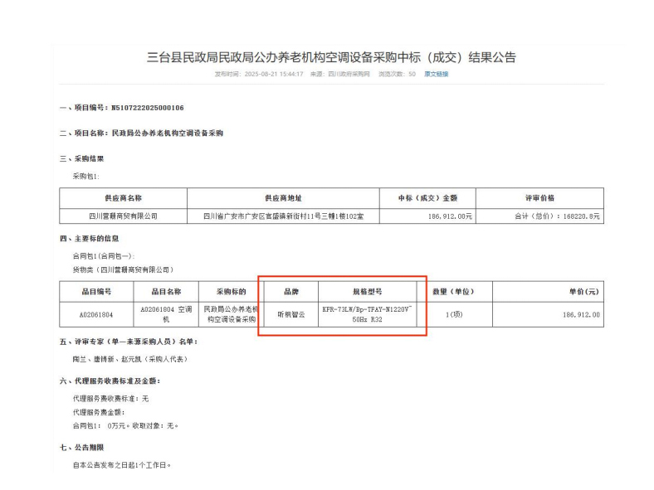Click supplier address cell starting 四川省广安市
654x490 pixels.
(x=283, y=216)
